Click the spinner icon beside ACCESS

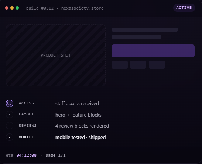point(10,103)
